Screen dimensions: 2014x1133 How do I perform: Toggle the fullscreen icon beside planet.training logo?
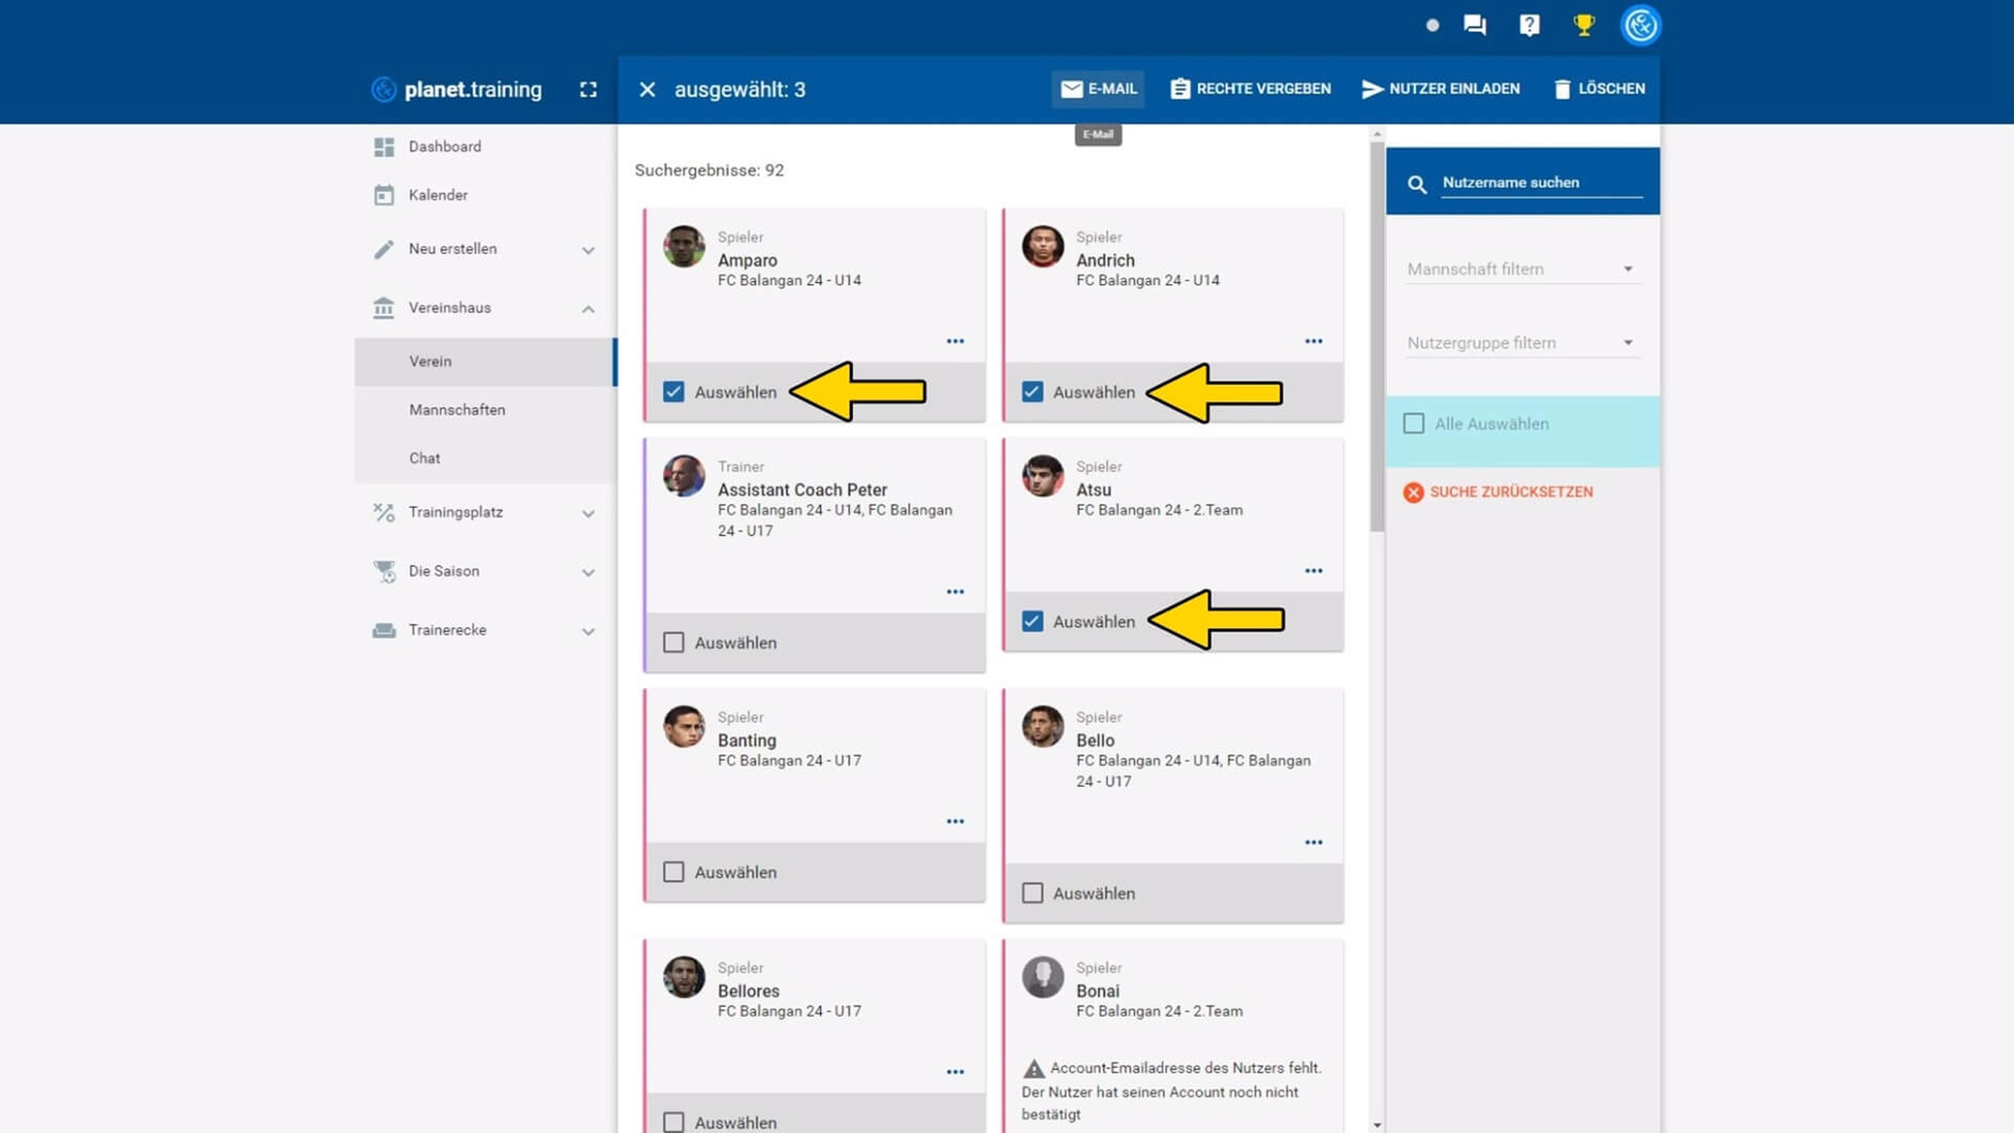click(588, 90)
